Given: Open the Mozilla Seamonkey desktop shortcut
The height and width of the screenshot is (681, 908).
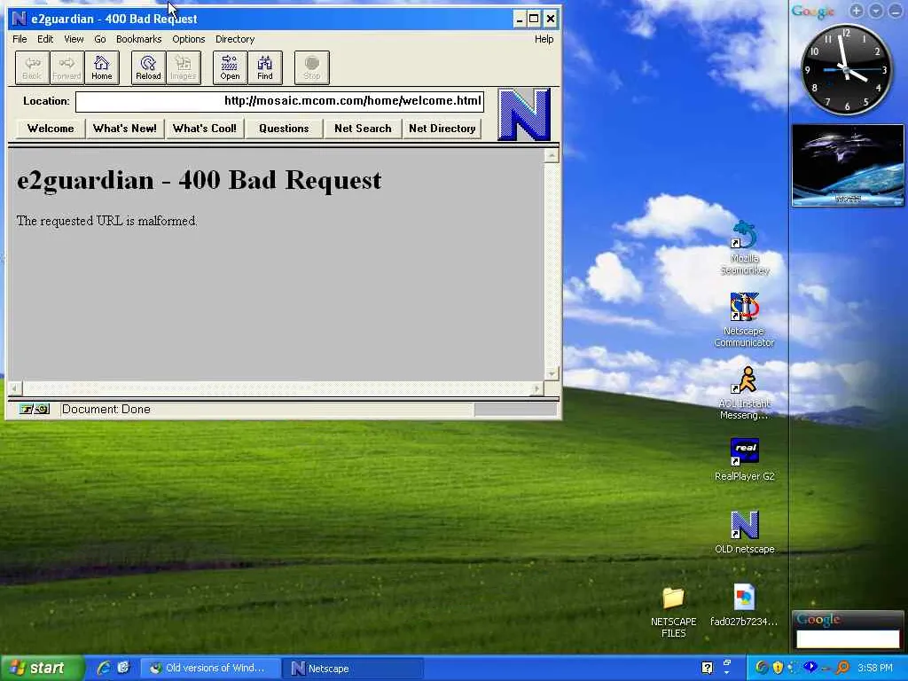Looking at the screenshot, I should point(745,248).
